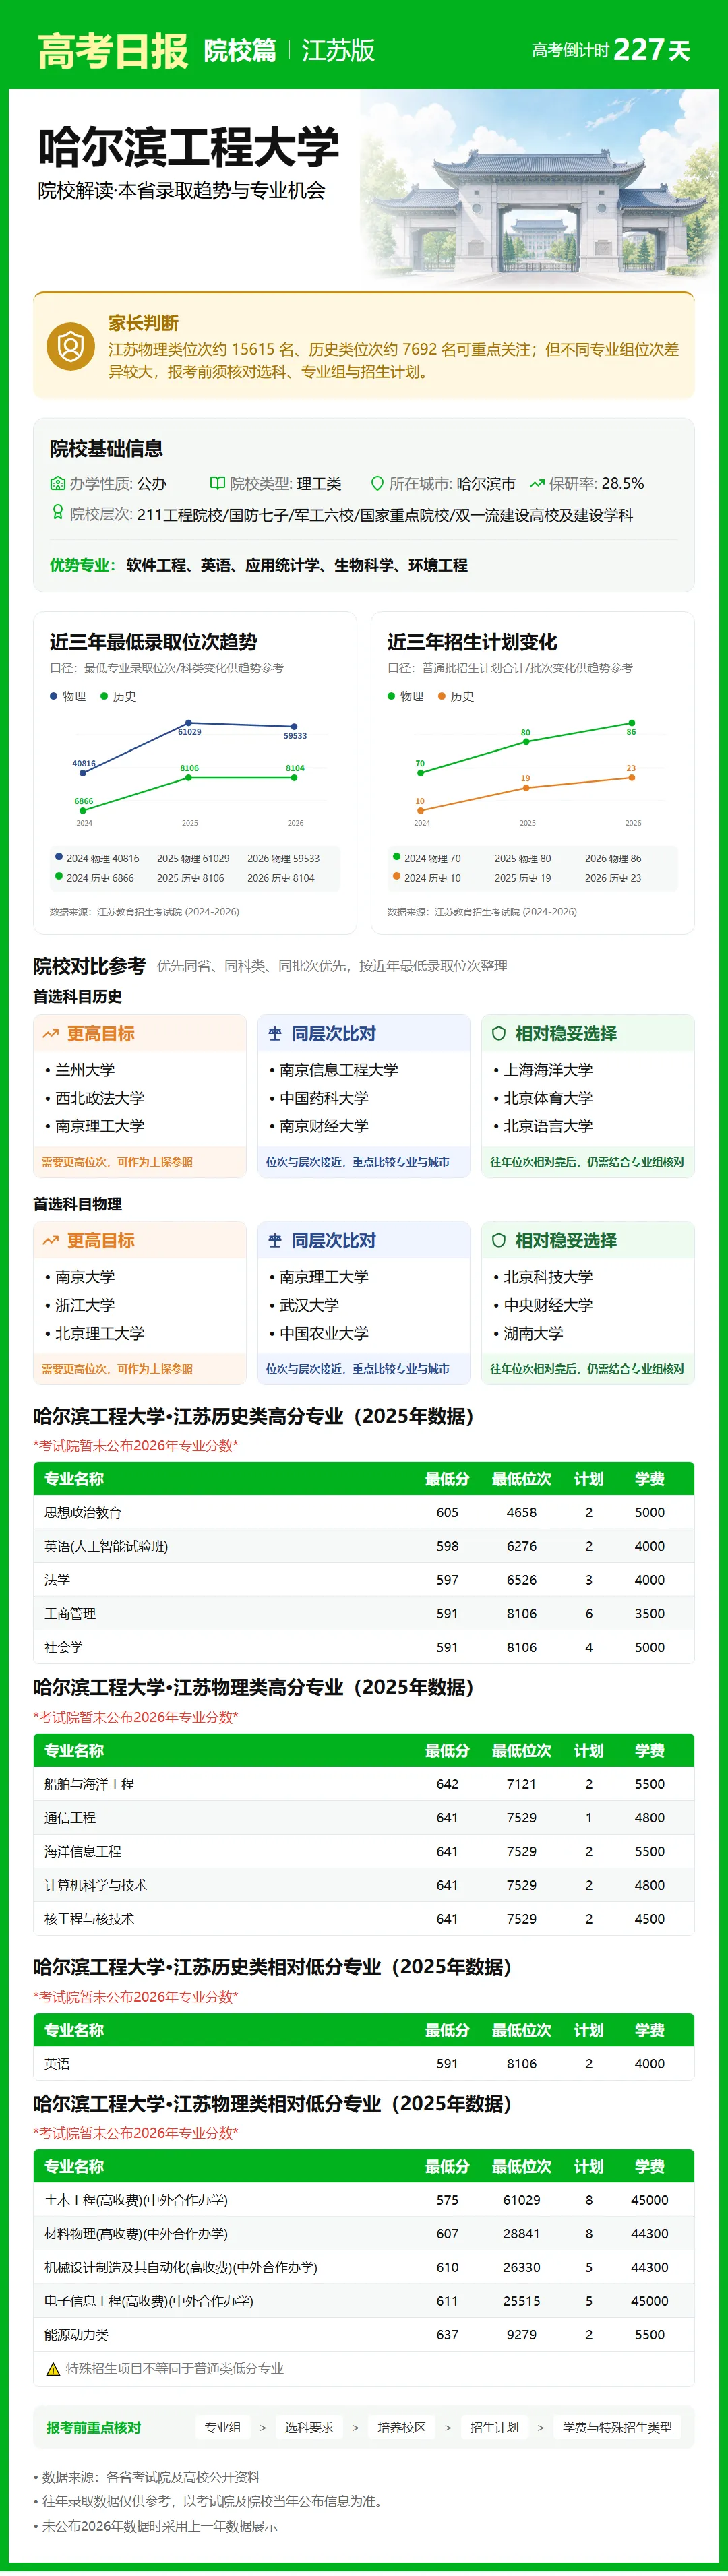Click 上海海洋大学

coord(548,1070)
